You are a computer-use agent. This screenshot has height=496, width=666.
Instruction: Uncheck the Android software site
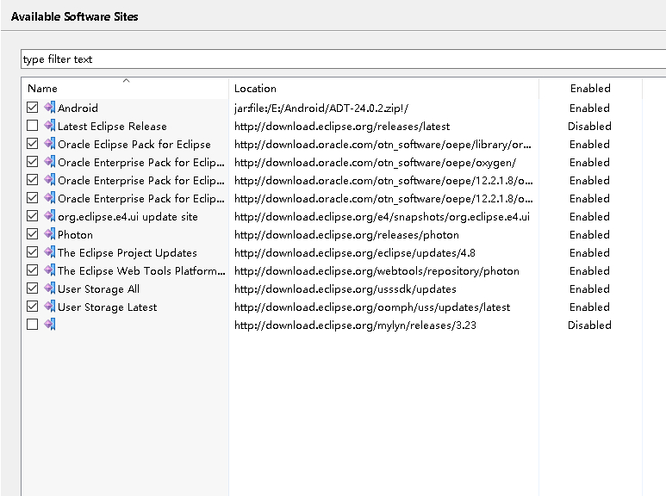coord(33,108)
